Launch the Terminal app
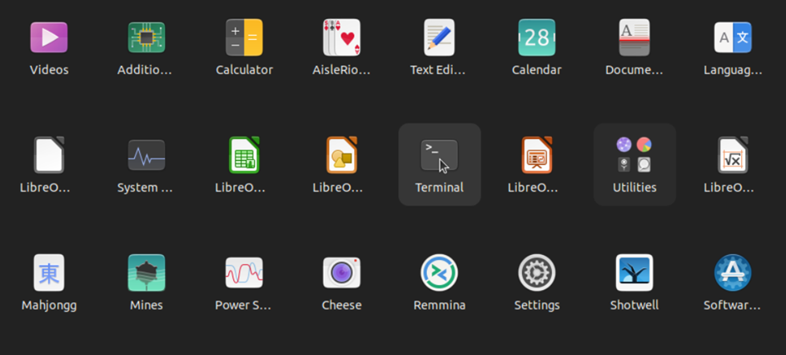The height and width of the screenshot is (355, 786). coord(439,155)
